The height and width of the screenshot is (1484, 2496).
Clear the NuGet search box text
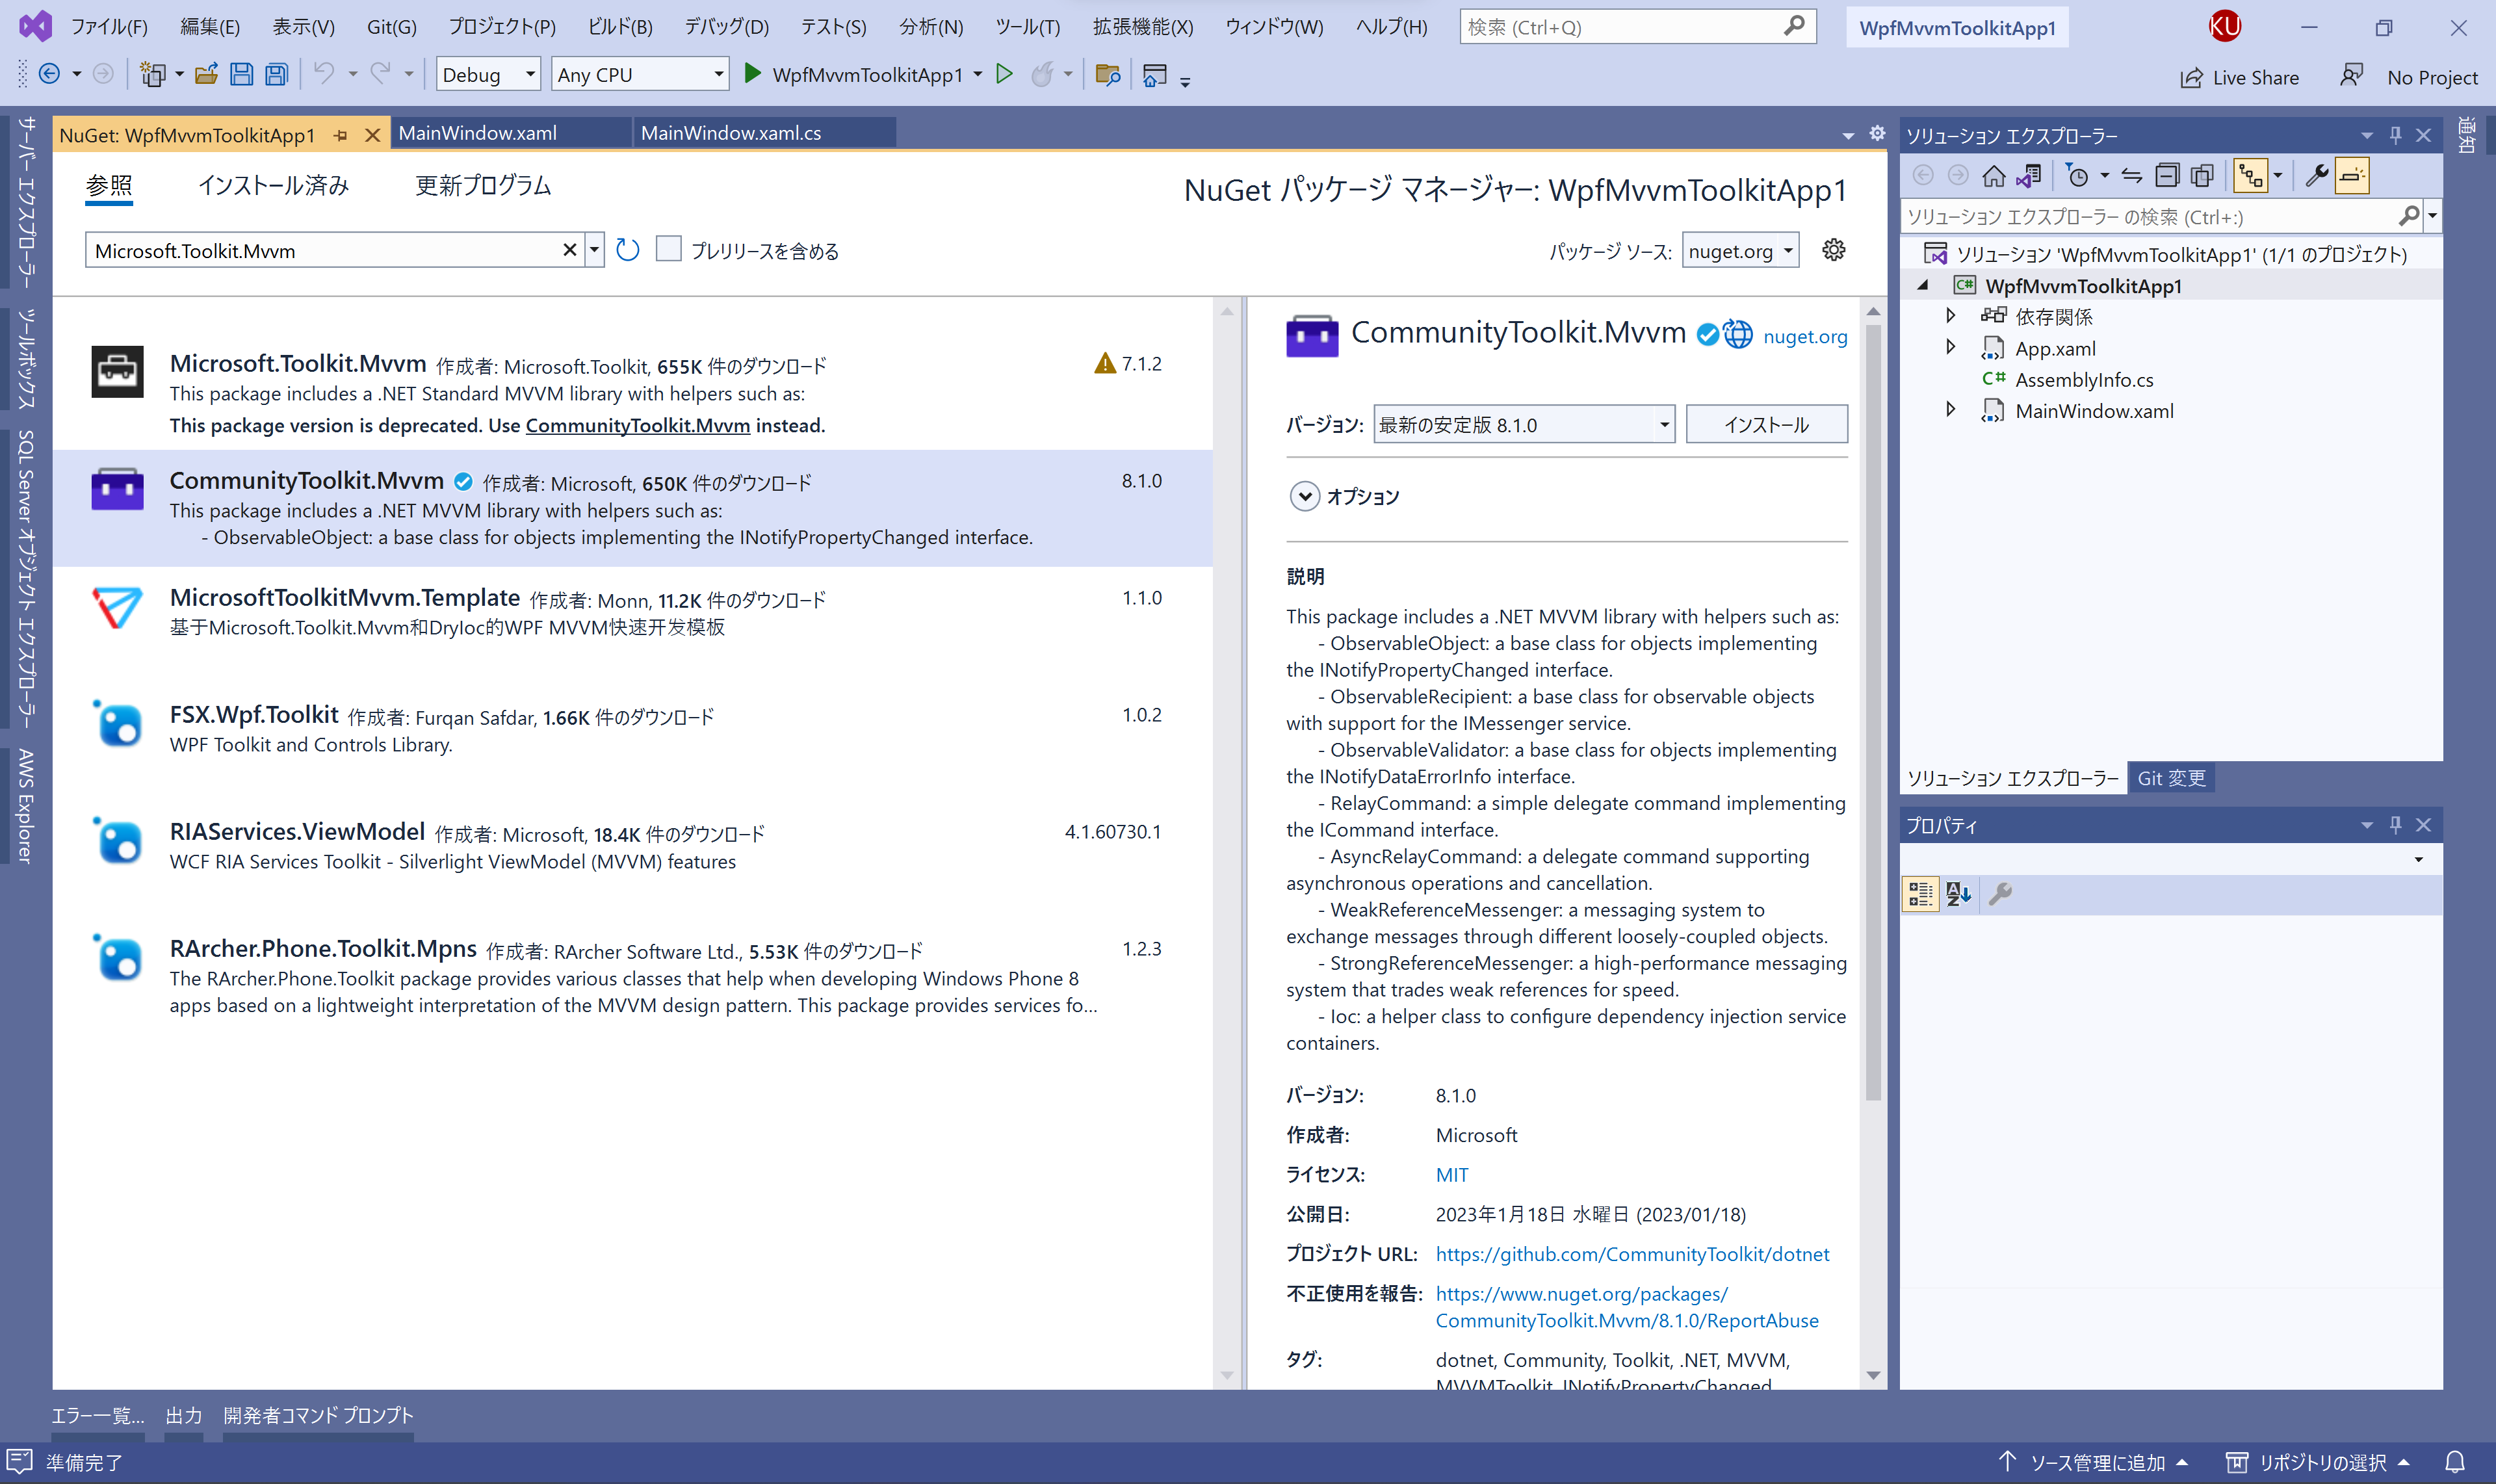(x=569, y=250)
